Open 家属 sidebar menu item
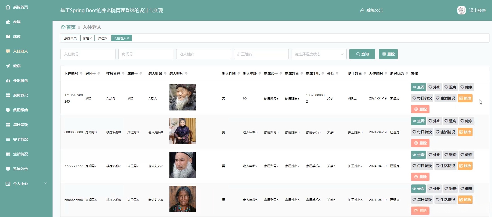 click(x=13, y=22)
